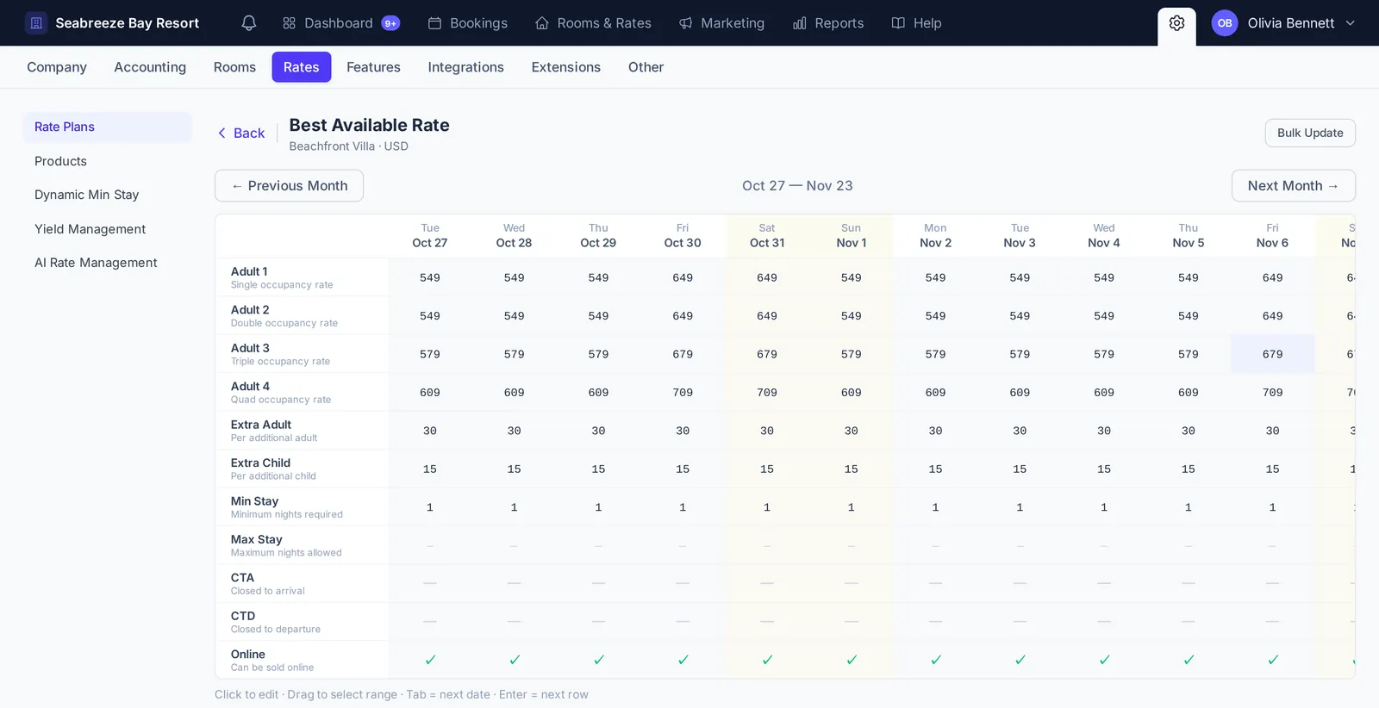Open Rooms & Rates
The image size is (1379, 708).
pos(593,23)
